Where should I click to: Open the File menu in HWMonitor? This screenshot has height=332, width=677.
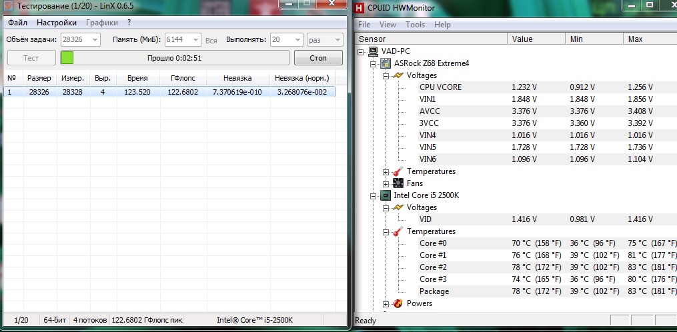(364, 25)
